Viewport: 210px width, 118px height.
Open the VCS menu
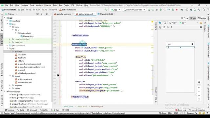click(x=72, y=5)
